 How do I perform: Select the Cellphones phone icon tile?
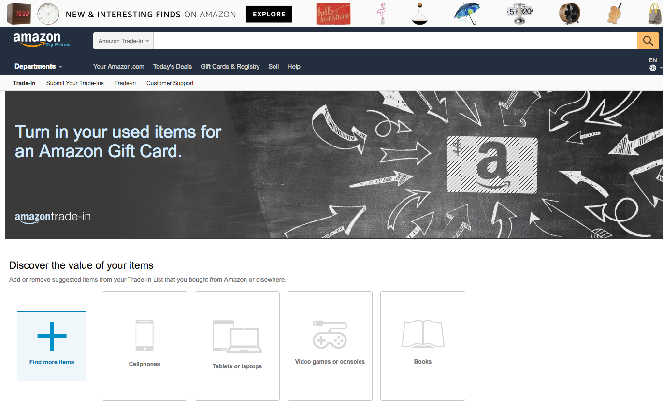144,346
